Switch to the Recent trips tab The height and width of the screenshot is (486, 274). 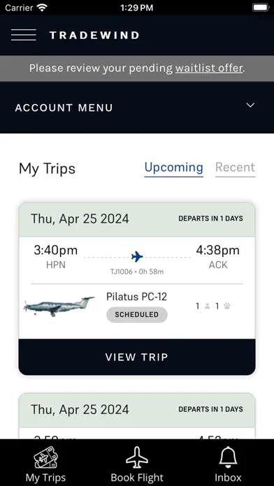tap(236, 168)
